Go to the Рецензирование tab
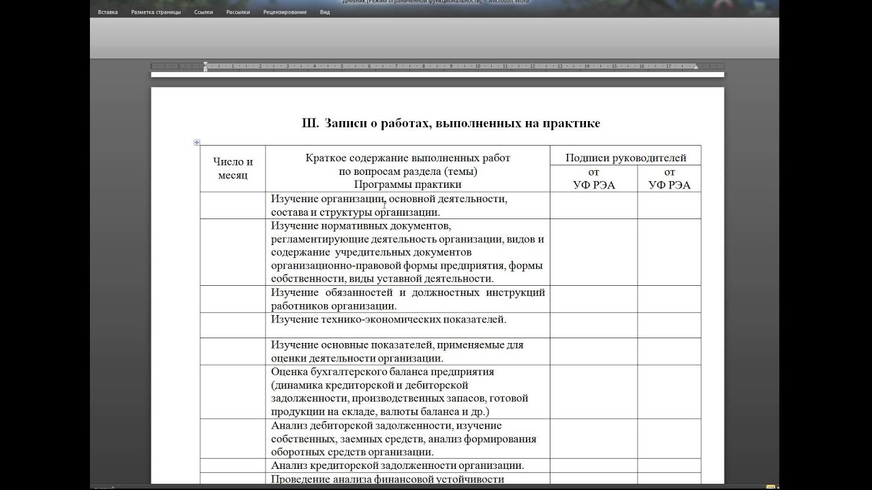 (x=285, y=12)
